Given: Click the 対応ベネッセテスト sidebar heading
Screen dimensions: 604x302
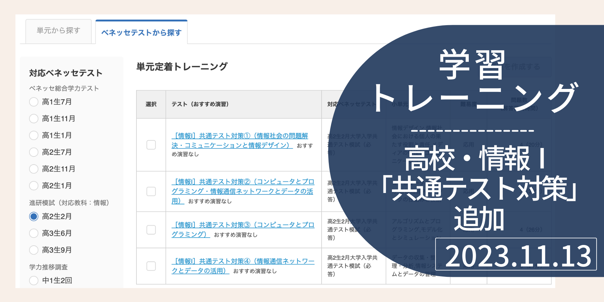Looking at the screenshot, I should pos(66,73).
